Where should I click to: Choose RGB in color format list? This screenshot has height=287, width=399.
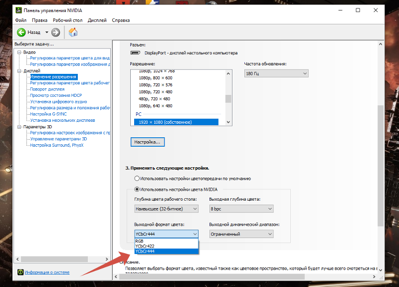pyautogui.click(x=167, y=241)
